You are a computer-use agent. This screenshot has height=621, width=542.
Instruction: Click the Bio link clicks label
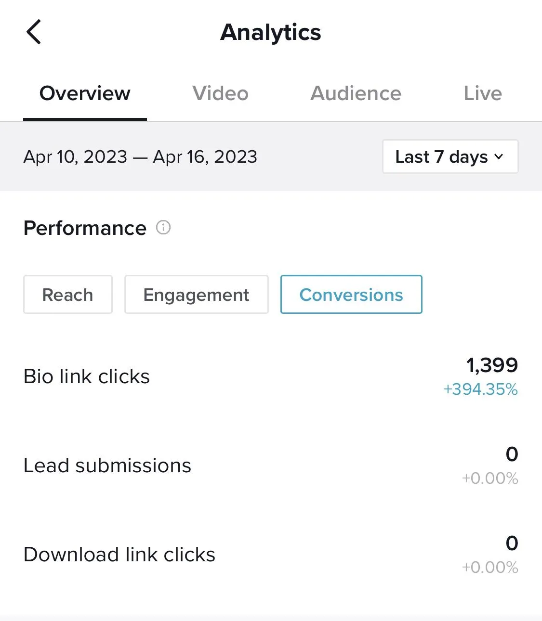(87, 376)
